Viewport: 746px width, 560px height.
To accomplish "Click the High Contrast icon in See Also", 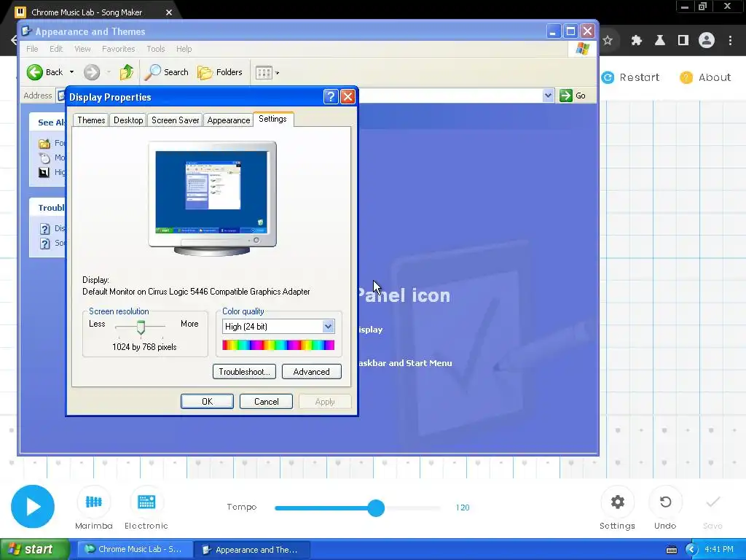I will (44, 172).
